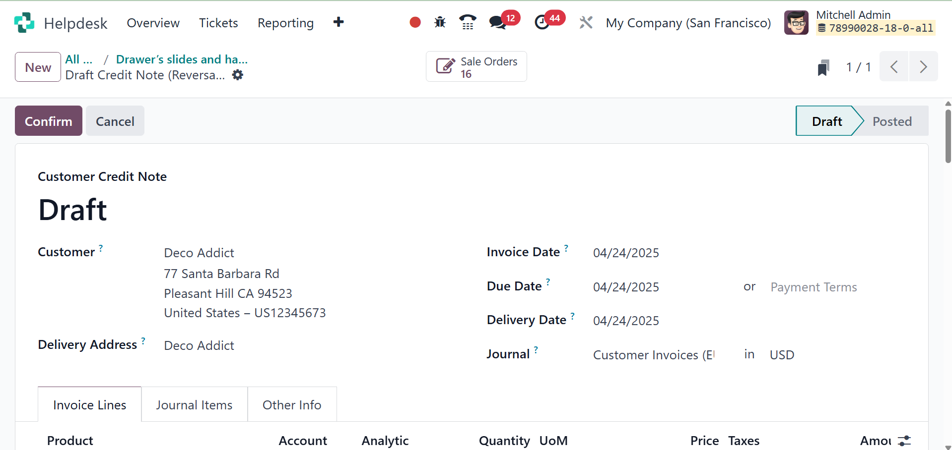Switch to the Journal Items tab
This screenshot has width=952, height=450.
[x=194, y=405]
